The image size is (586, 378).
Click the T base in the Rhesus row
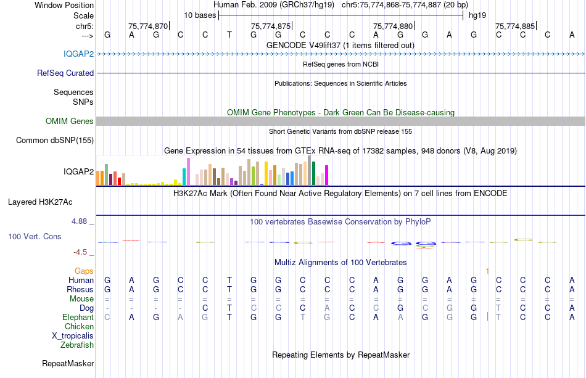click(x=229, y=289)
